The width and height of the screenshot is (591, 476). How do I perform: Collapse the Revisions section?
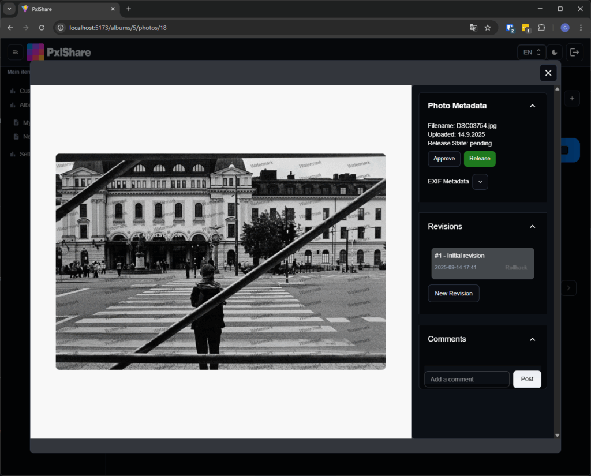pos(532,227)
